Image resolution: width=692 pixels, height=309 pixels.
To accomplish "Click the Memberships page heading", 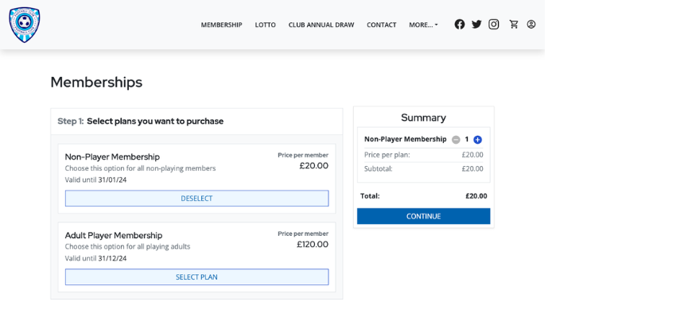I will (96, 83).
